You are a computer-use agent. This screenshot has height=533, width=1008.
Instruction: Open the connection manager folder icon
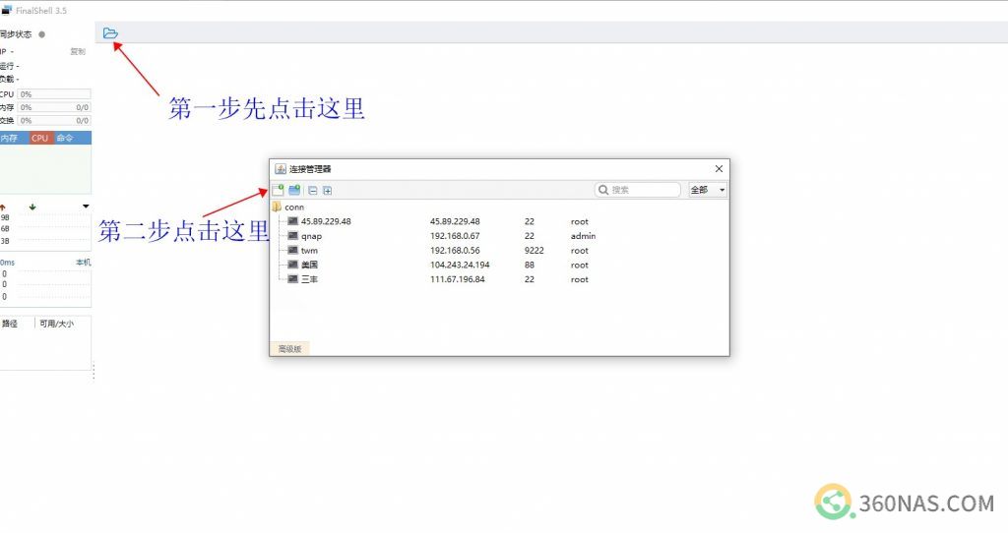pyautogui.click(x=110, y=32)
